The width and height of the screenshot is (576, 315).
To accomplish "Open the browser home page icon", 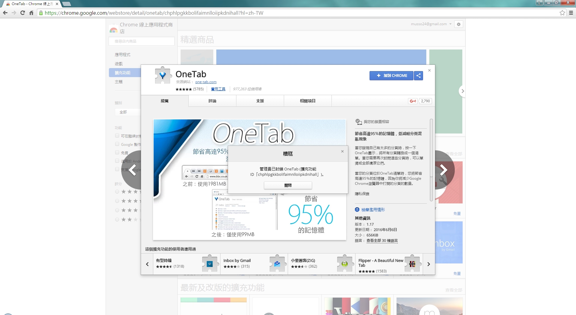I will (x=31, y=13).
